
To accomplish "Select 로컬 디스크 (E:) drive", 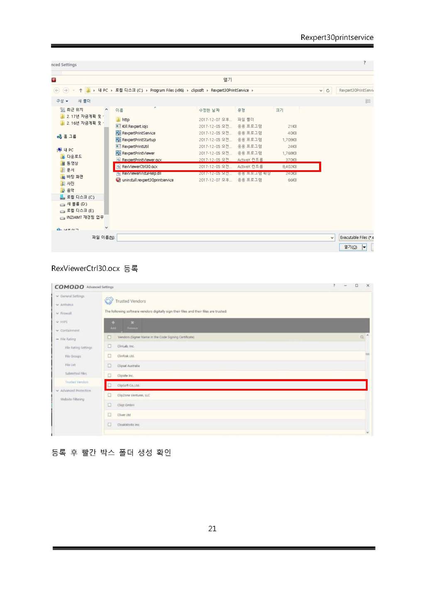I will pyautogui.click(x=77, y=211).
